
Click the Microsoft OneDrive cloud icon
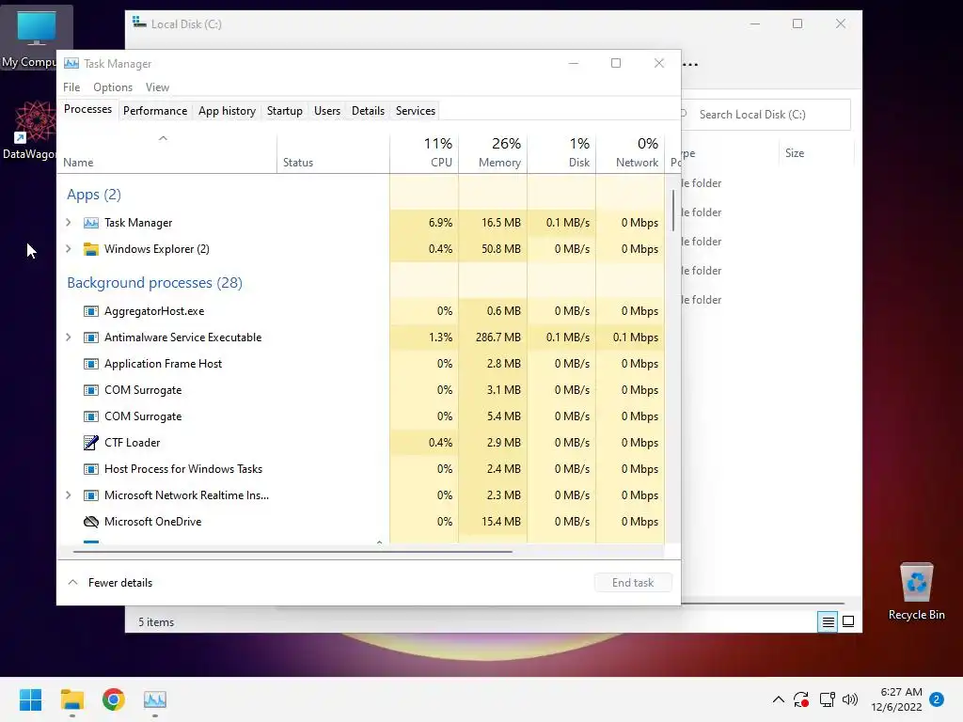pyautogui.click(x=91, y=522)
